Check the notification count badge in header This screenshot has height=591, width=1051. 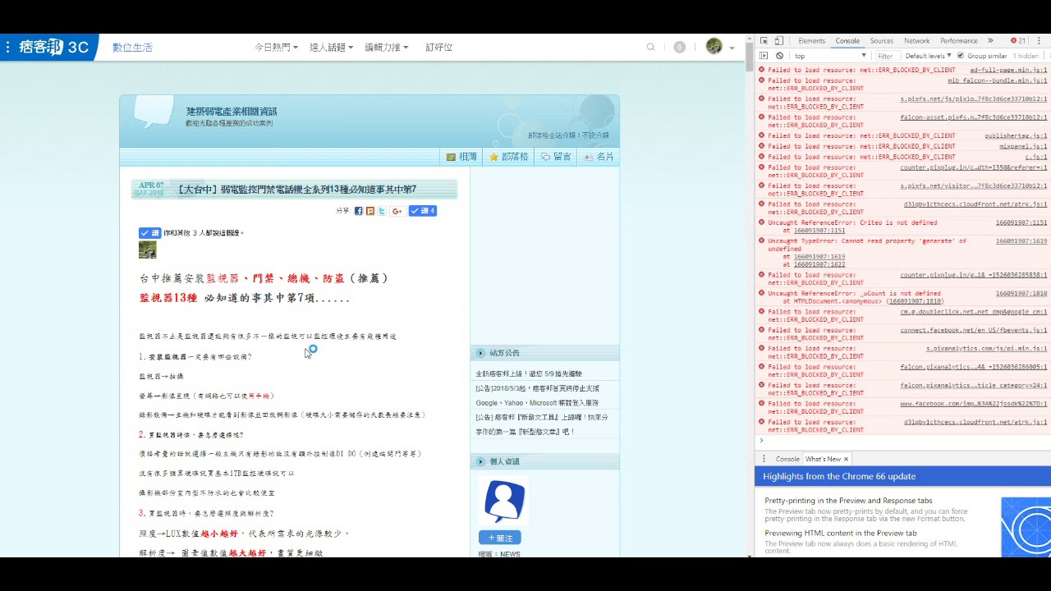(679, 48)
